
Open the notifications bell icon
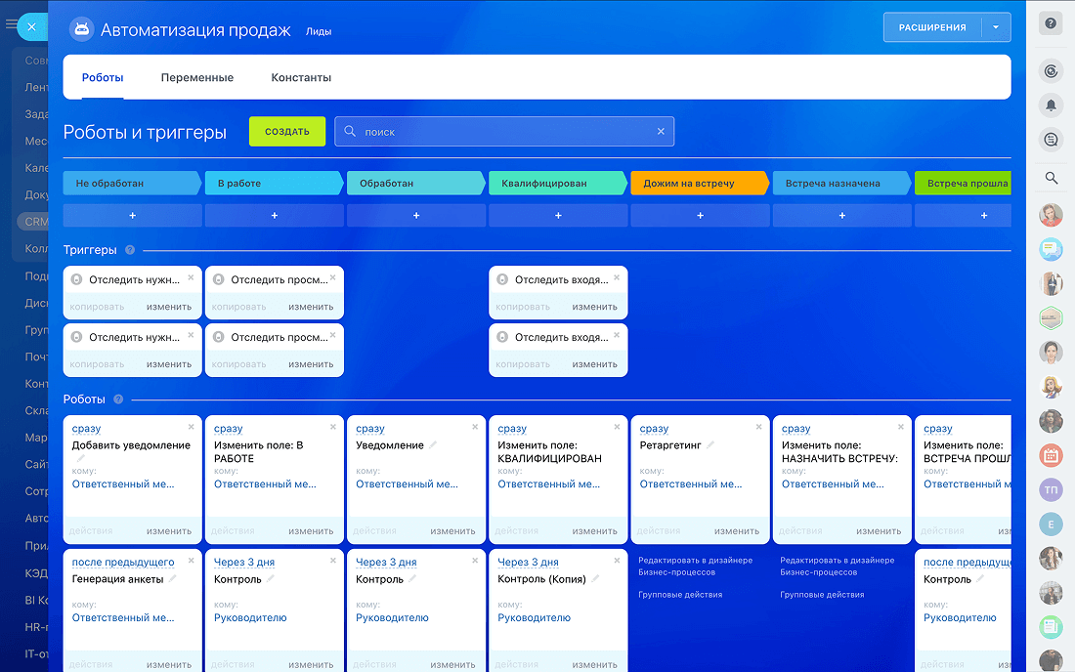pyautogui.click(x=1051, y=105)
